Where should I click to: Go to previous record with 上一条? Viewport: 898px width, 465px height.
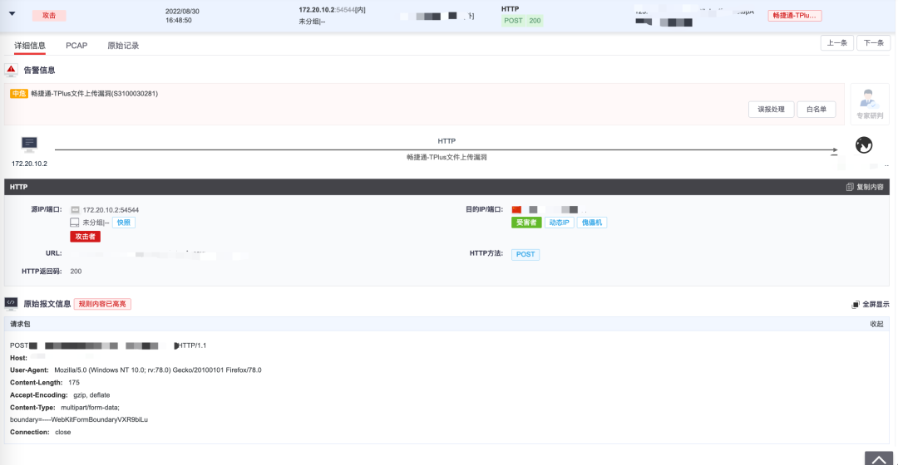pos(836,43)
